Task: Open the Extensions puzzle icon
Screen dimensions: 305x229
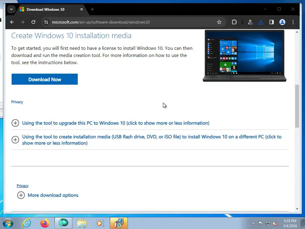Action: [234, 22]
